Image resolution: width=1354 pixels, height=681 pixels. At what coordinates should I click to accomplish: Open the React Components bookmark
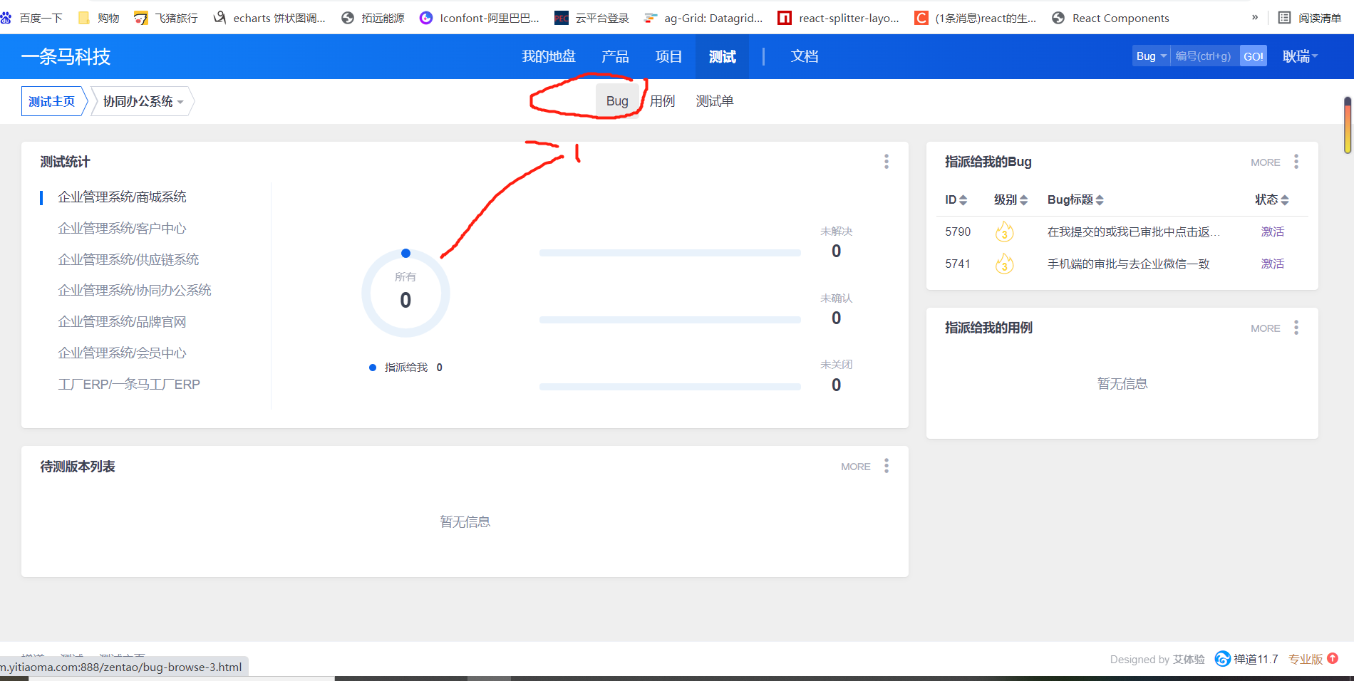pos(1111,18)
